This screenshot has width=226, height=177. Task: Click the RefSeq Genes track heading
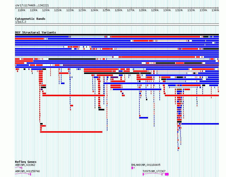coord(26,162)
